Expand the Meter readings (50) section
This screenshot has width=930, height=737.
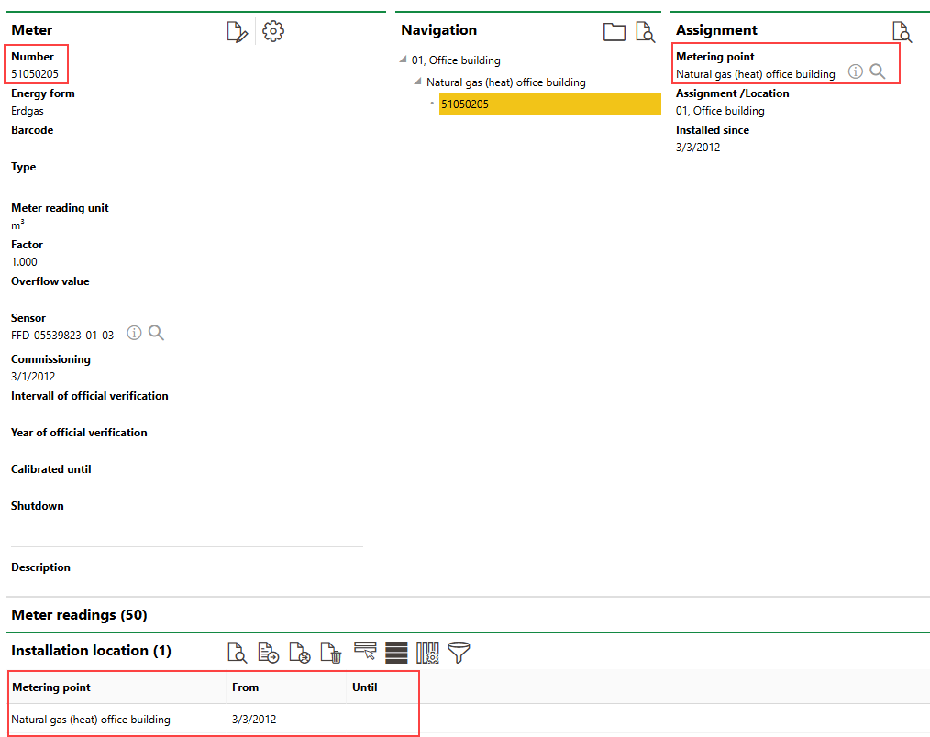pos(79,614)
